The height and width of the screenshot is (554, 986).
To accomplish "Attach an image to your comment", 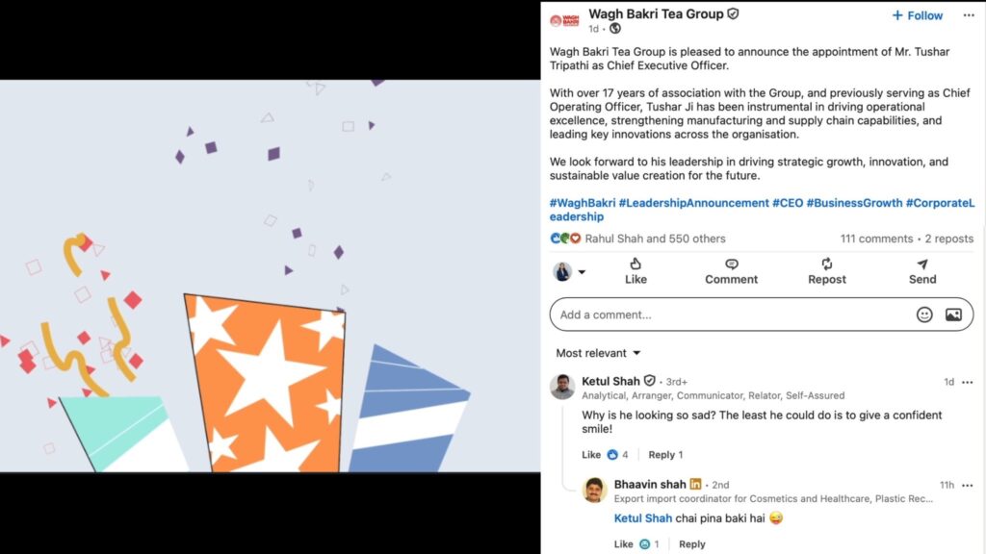I will pos(953,315).
